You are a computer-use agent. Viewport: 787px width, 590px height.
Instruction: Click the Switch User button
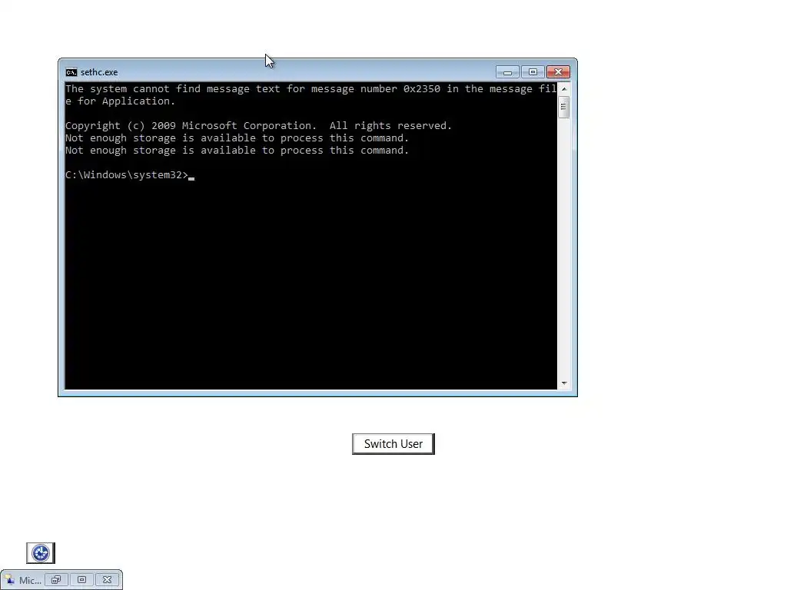tap(393, 444)
